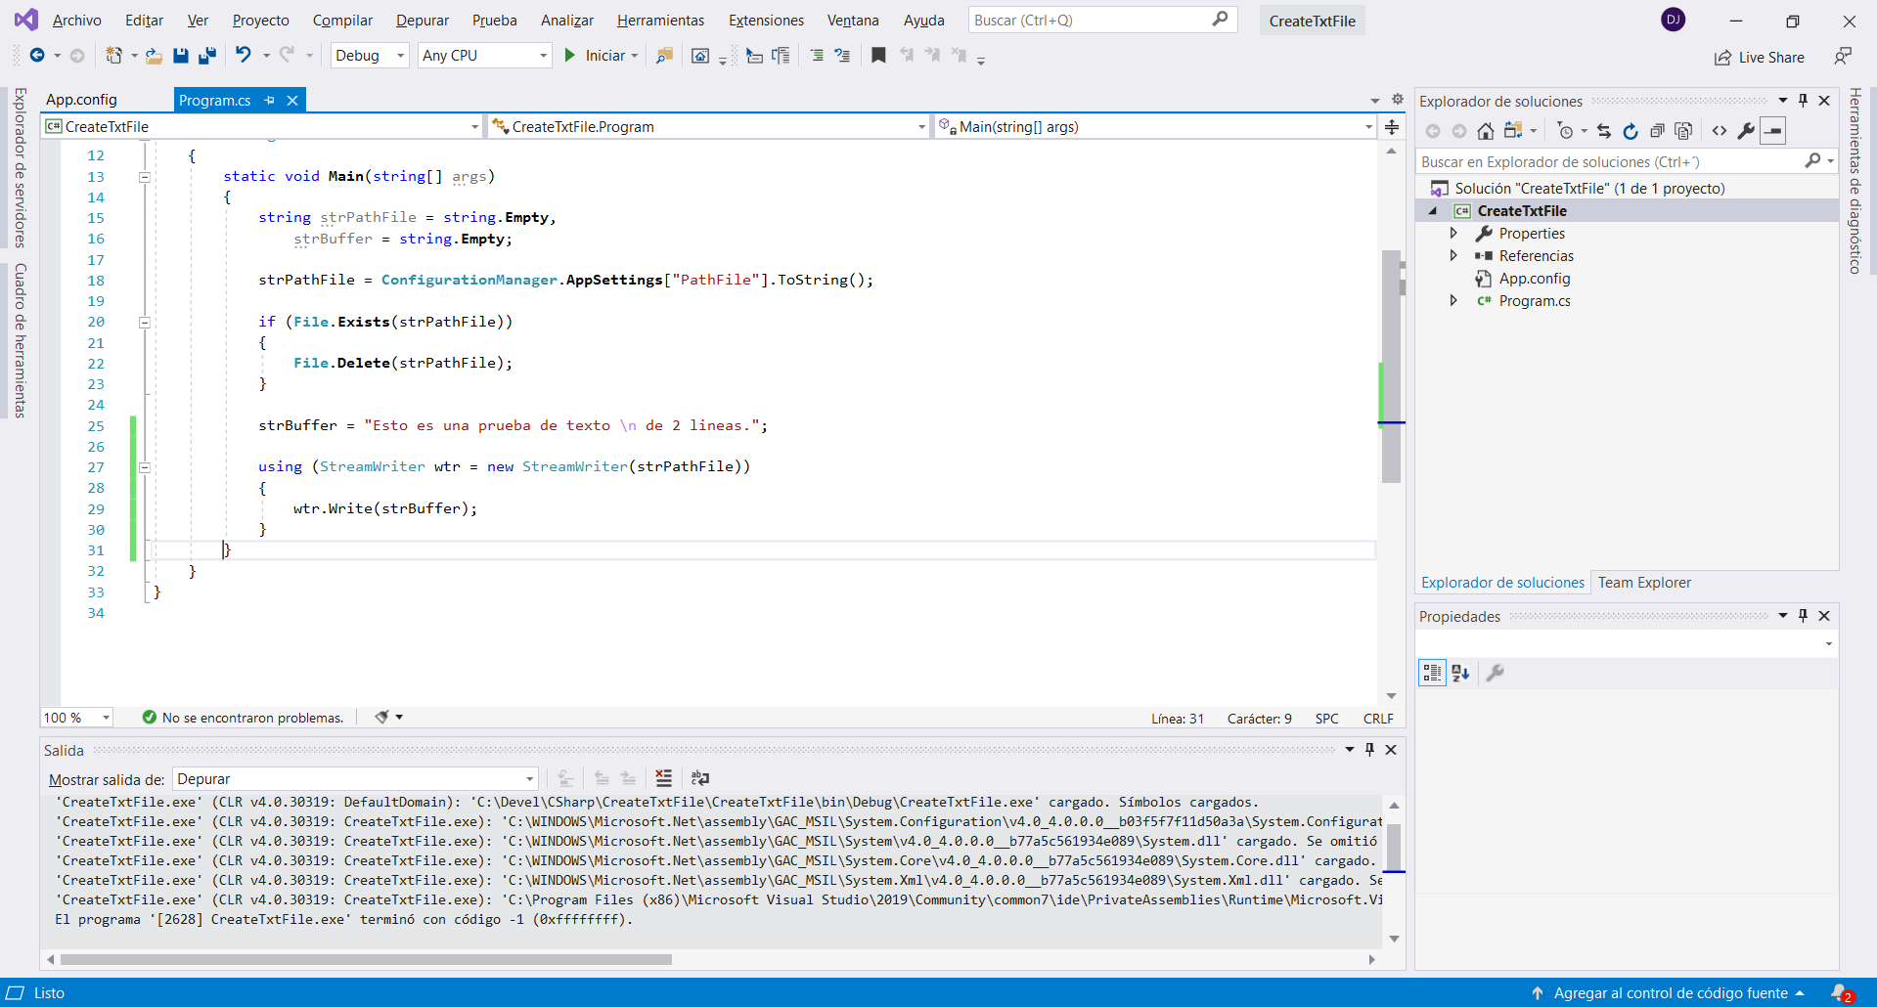
Task: Toggle pin on Program.cs tab
Action: [270, 100]
